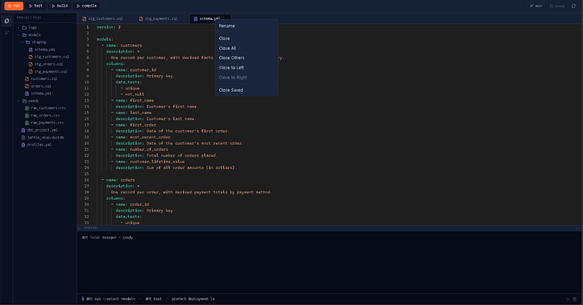This screenshot has height=305, width=583.
Task: Click the orders.sql file icon
Action: pos(27,87)
